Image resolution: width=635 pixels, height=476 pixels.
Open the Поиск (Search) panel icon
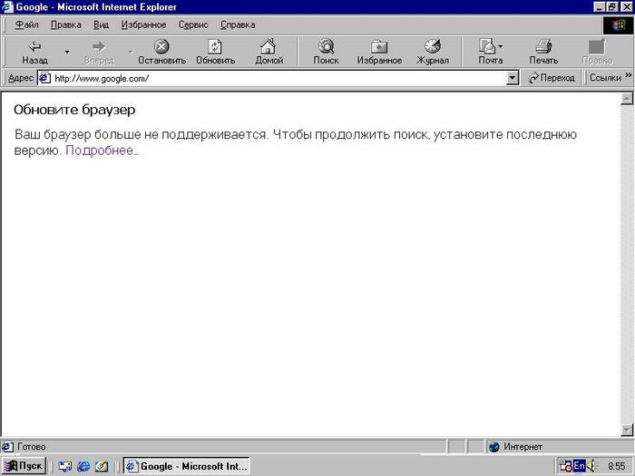coord(326,47)
